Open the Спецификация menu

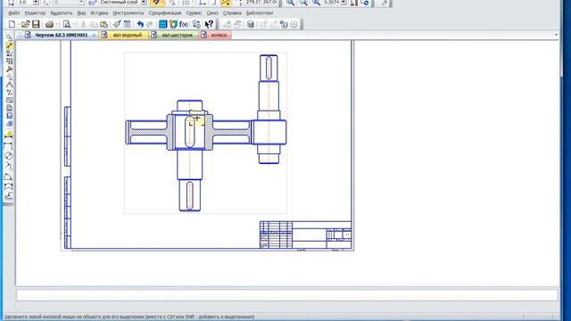[164, 12]
